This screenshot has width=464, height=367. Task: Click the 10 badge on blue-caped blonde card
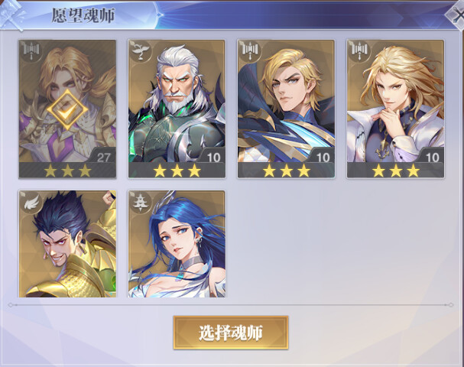[322, 156]
